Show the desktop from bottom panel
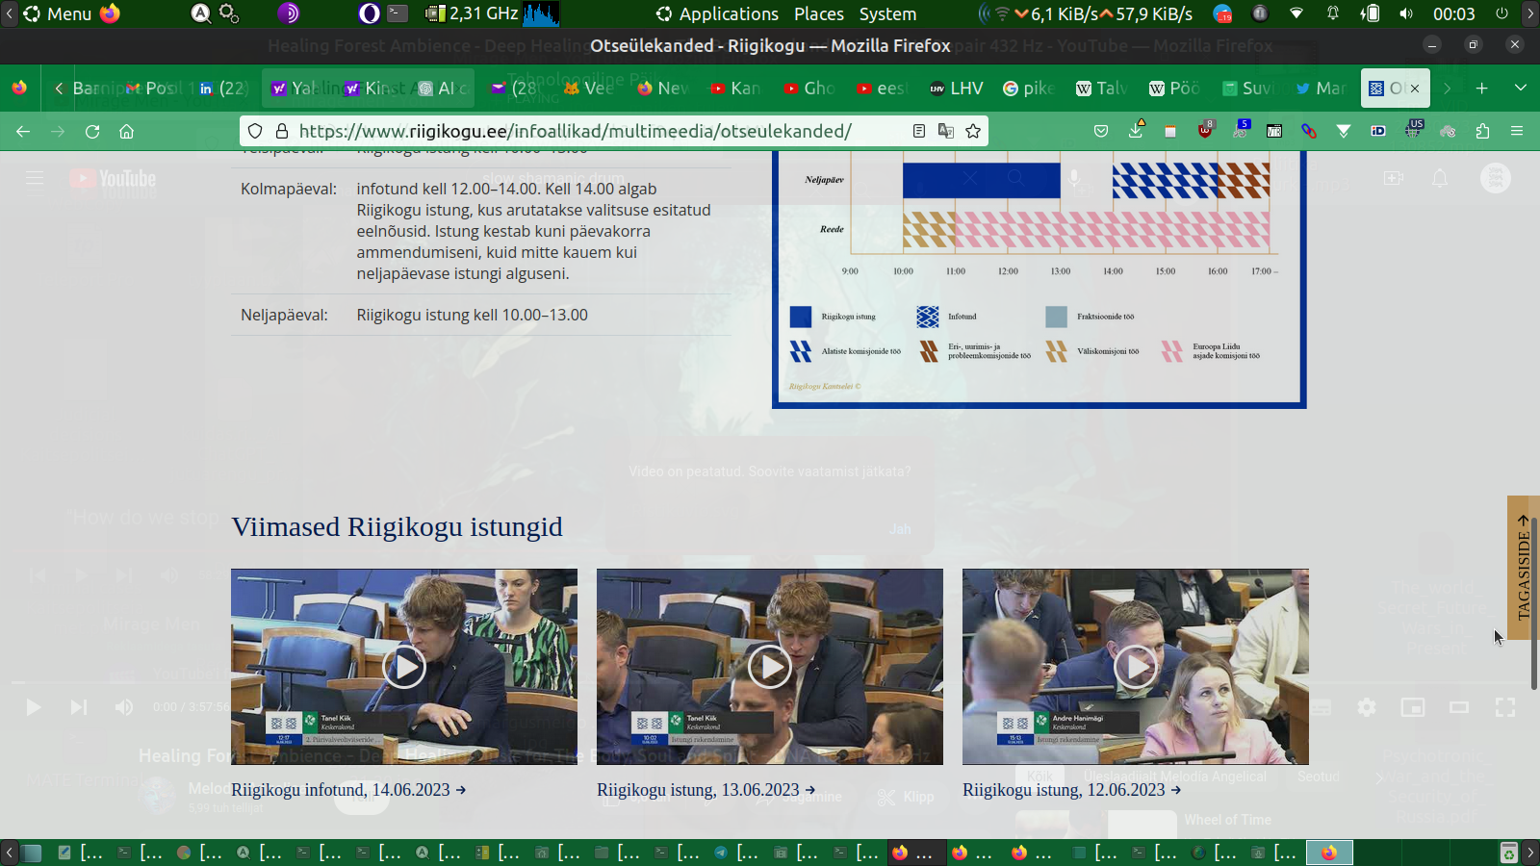This screenshot has width=1540, height=866. [32, 853]
